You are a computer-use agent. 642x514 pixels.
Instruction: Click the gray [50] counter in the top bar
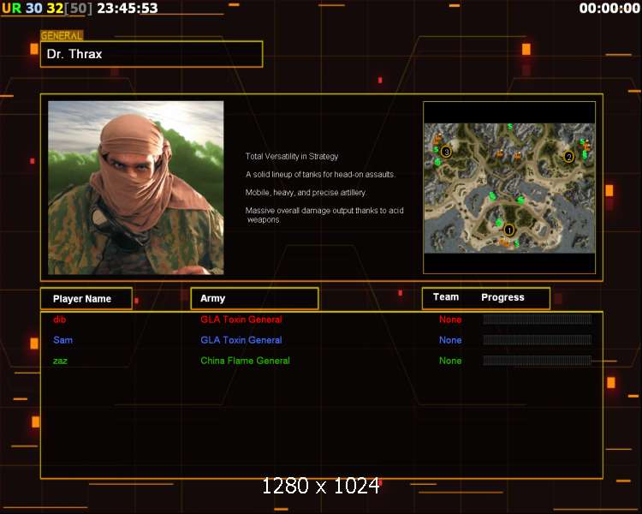tap(78, 8)
